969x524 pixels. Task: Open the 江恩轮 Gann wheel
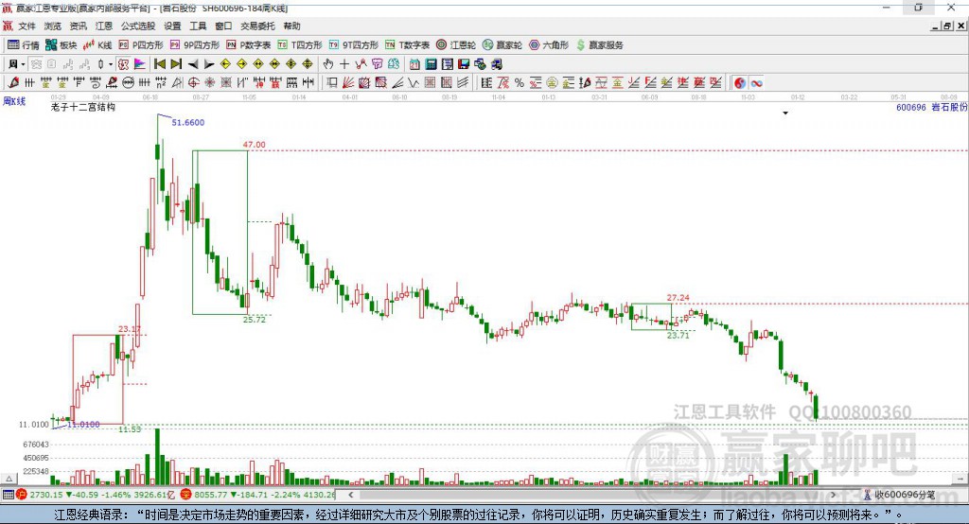click(x=456, y=45)
